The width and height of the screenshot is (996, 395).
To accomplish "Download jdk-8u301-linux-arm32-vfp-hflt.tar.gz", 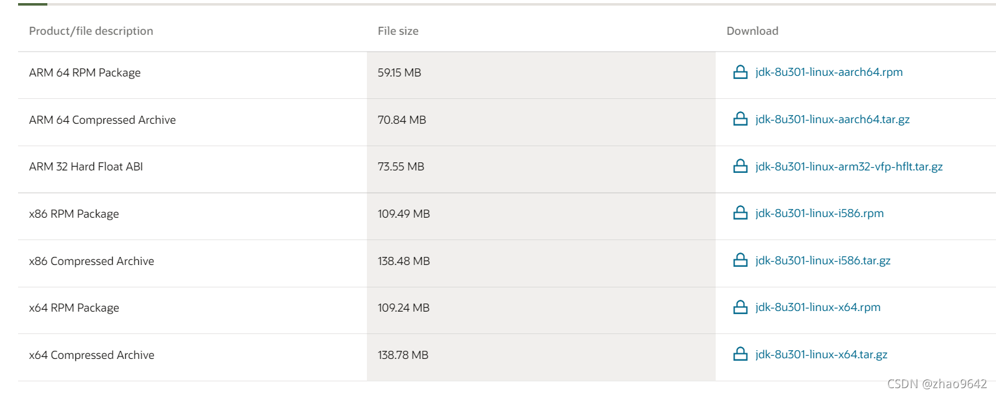I will pos(849,167).
